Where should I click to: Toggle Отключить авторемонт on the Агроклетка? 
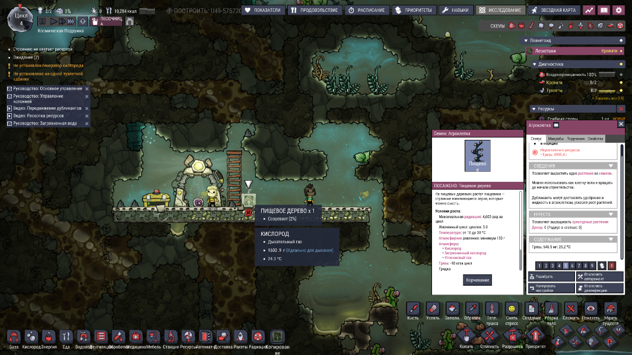[599, 276]
